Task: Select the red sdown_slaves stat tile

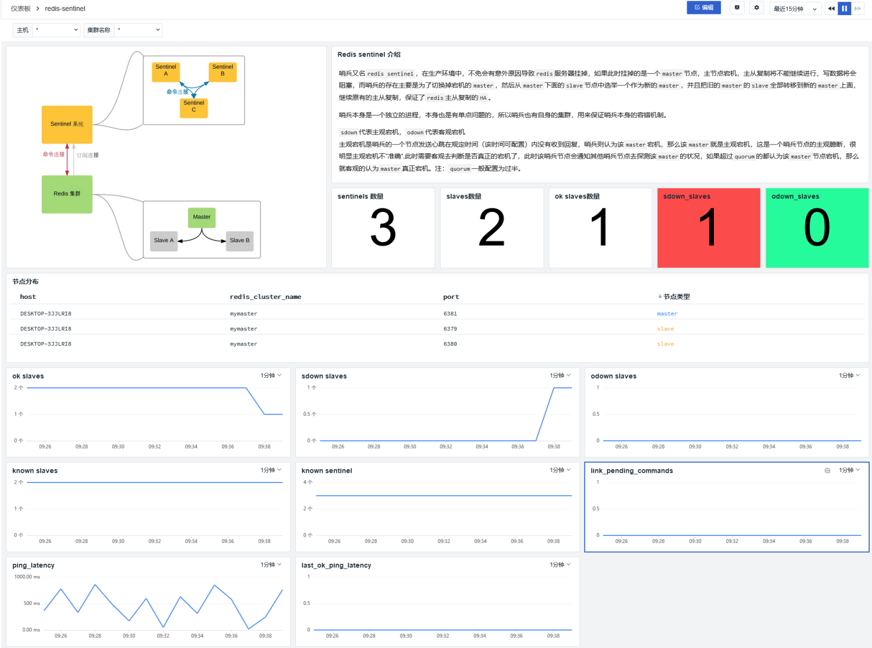Action: tap(709, 228)
